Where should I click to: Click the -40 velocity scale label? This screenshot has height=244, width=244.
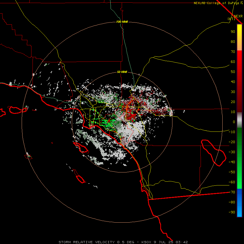coord(232,162)
